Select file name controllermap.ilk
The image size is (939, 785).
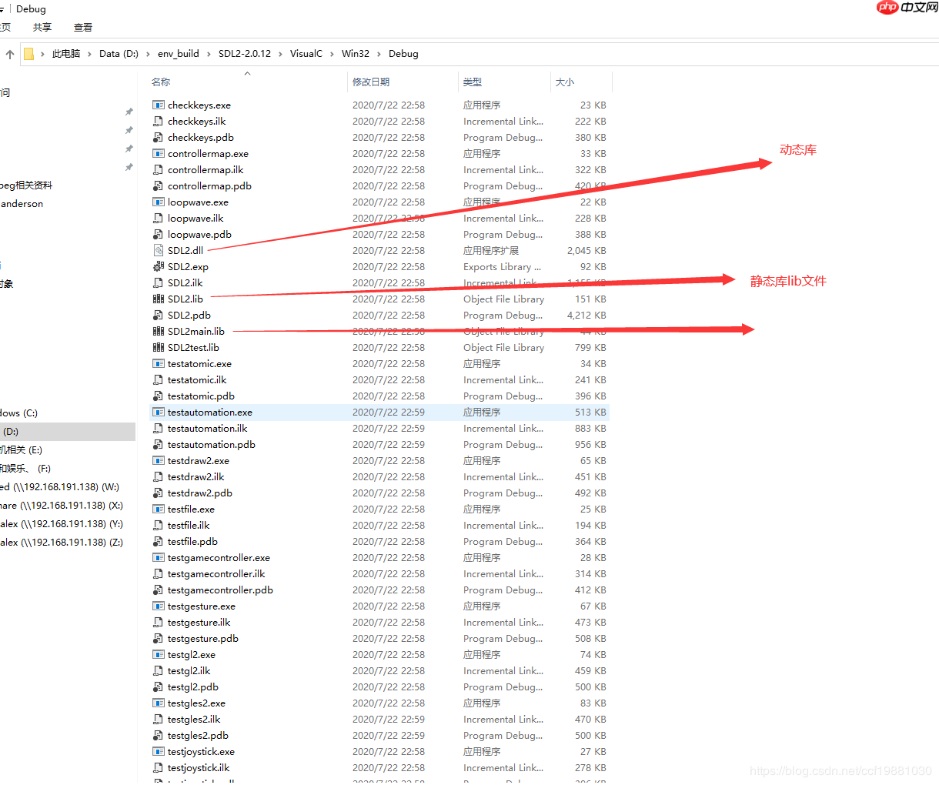click(x=206, y=170)
